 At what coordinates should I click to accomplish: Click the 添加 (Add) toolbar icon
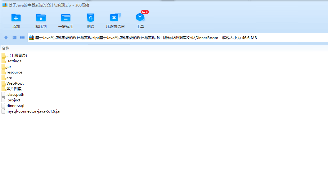[x=16, y=18]
